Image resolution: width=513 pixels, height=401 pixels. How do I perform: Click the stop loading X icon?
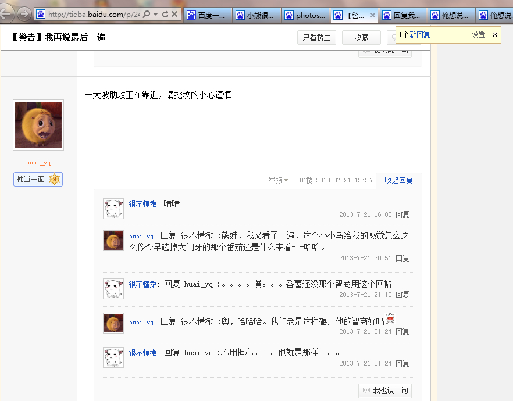pos(174,14)
